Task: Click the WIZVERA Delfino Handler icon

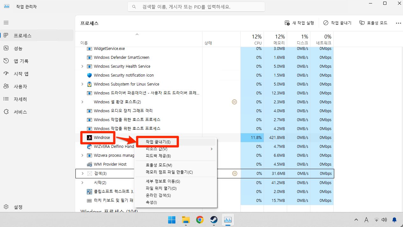Action: tap(89, 147)
